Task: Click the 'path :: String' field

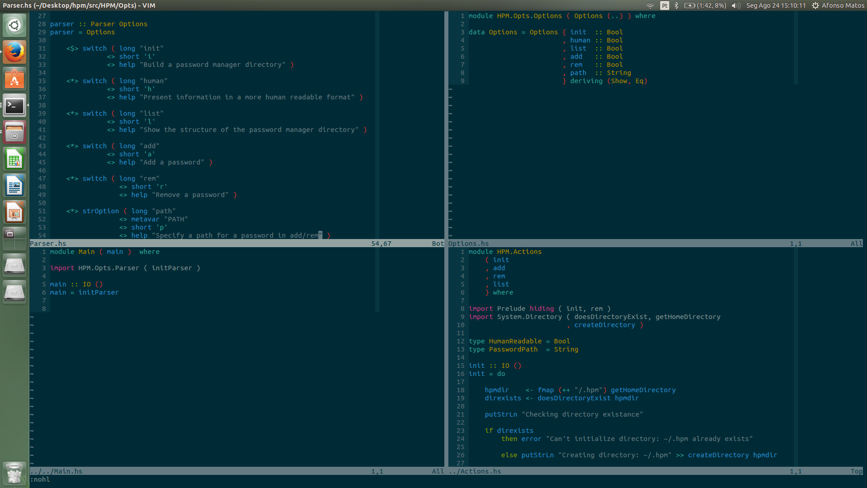Action: point(601,73)
